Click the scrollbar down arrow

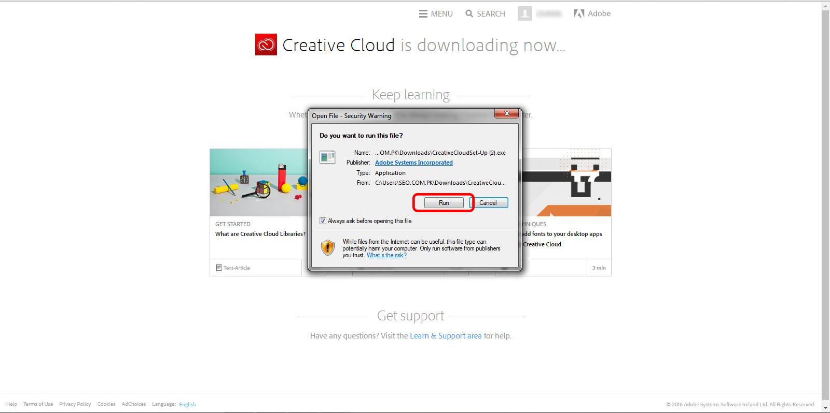click(825, 408)
